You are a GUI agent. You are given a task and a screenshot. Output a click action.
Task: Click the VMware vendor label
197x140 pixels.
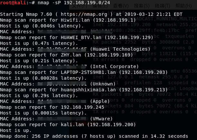(100, 119)
